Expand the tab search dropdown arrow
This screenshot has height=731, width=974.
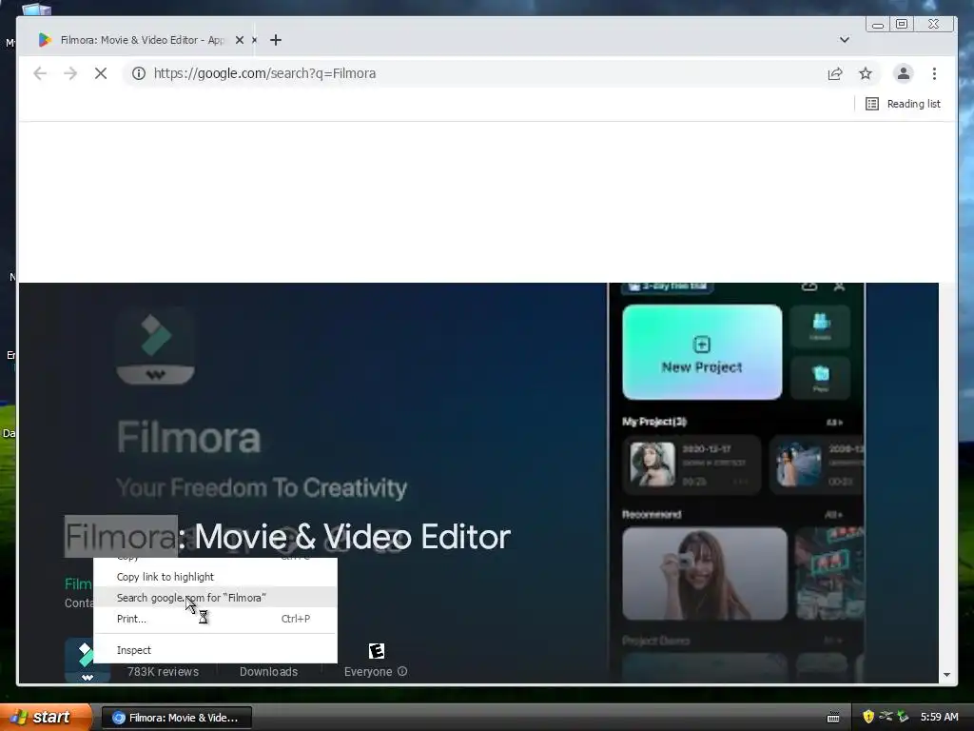pos(845,40)
